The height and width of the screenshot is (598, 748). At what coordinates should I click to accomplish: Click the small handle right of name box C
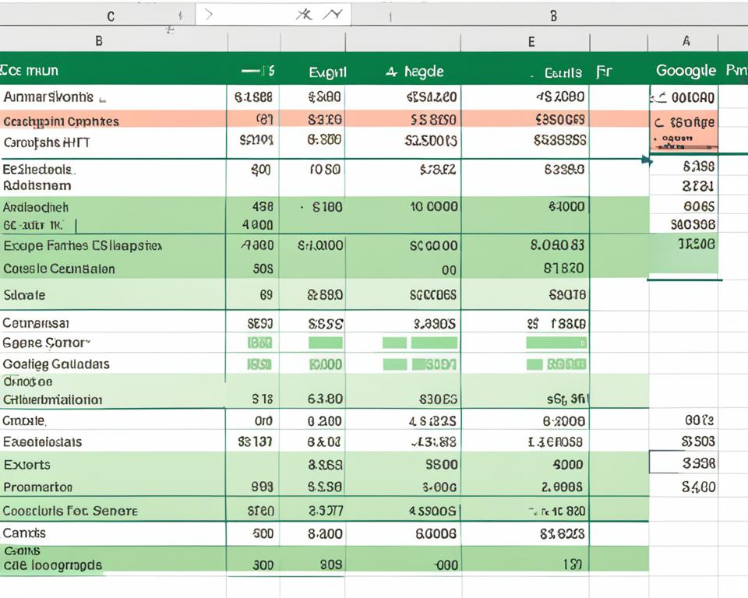point(180,16)
